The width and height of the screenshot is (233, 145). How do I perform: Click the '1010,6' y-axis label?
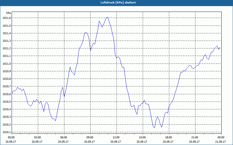click(7, 94)
